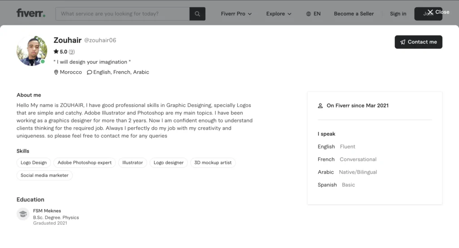This screenshot has height=248, width=459.
Task: Click the @zouhair06 username
Action: [100, 40]
